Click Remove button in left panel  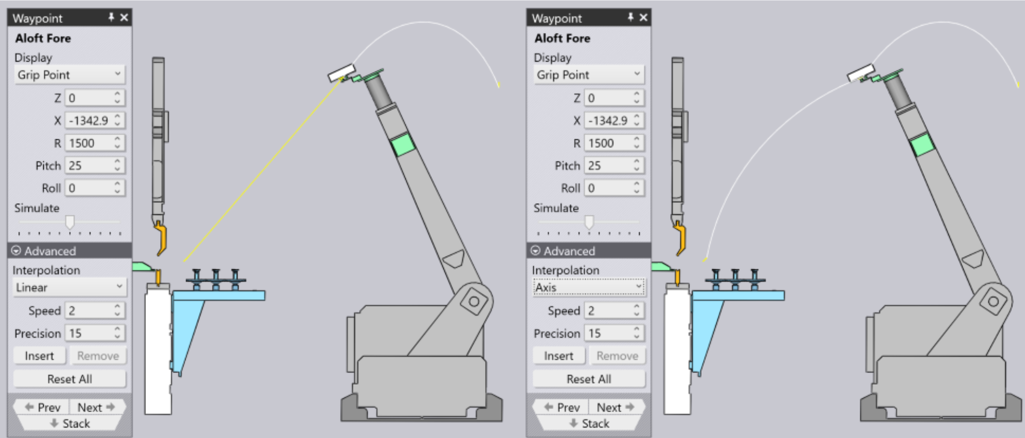pyautogui.click(x=98, y=356)
